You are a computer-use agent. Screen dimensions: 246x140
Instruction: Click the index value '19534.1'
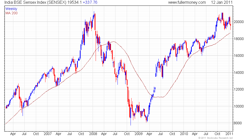(75, 2)
